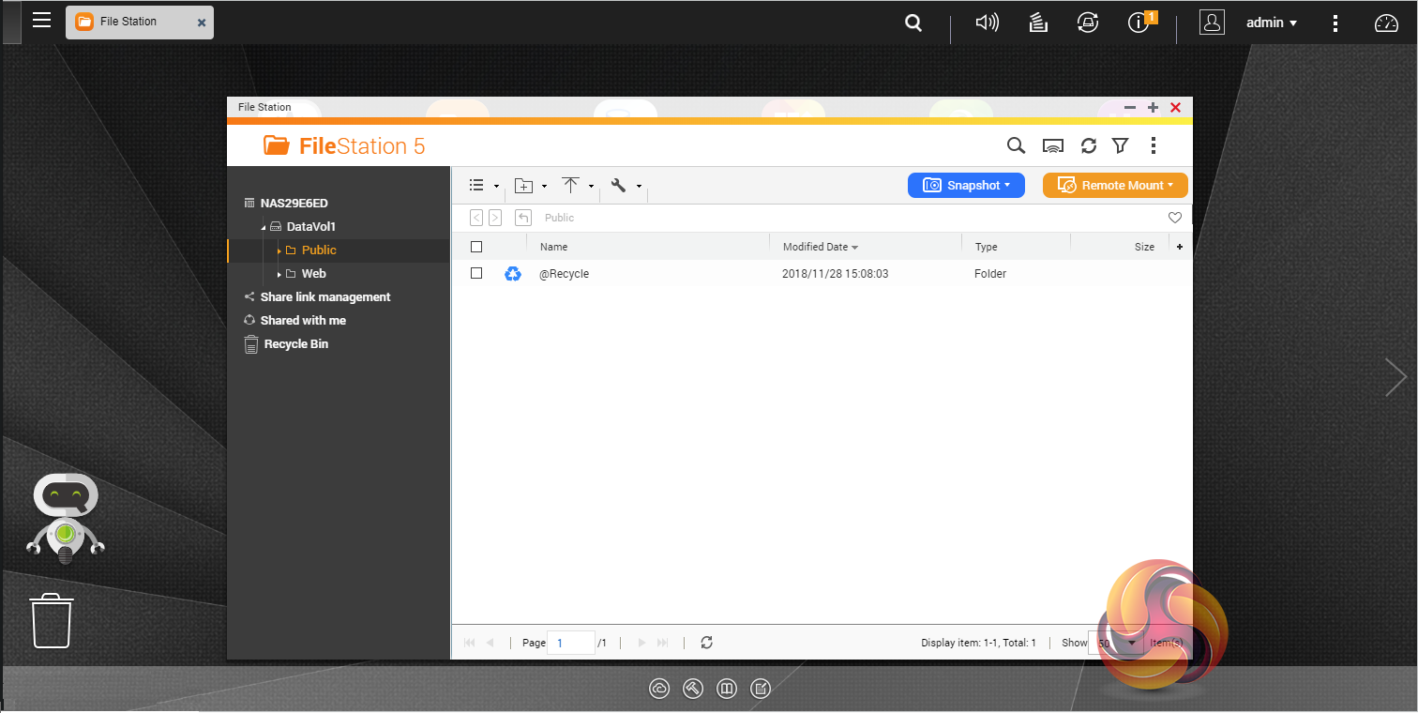
Task: Open the Show items per page dropdown
Action: tap(1131, 644)
